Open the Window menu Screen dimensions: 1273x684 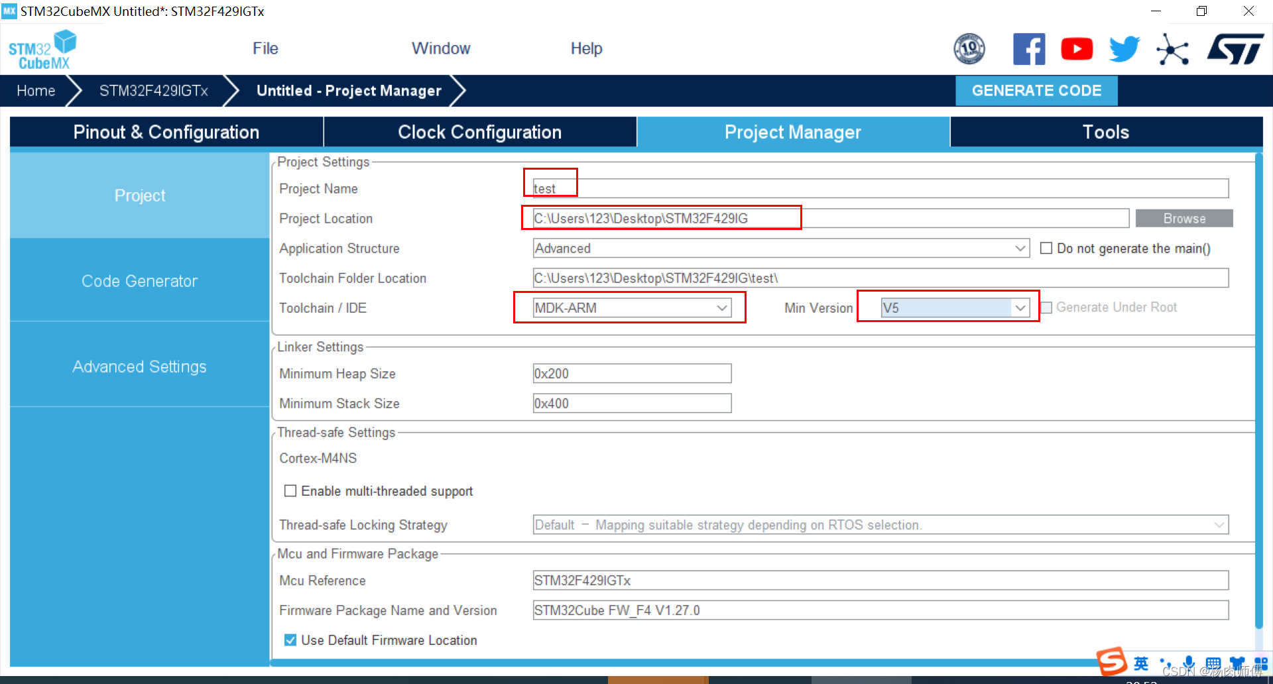[x=441, y=48]
